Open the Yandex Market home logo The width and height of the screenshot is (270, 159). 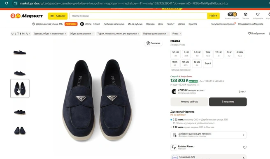click(26, 16)
